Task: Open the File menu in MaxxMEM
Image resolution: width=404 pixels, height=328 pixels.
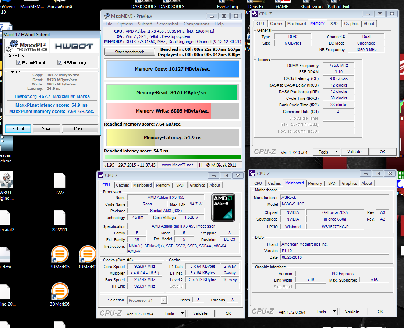Action: pos(109,24)
